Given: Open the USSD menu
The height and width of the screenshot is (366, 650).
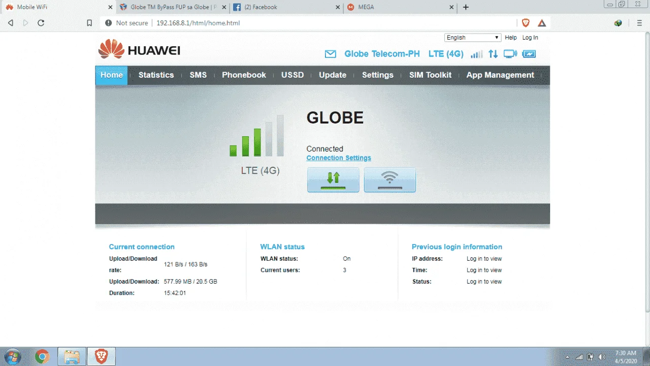Looking at the screenshot, I should coord(292,75).
